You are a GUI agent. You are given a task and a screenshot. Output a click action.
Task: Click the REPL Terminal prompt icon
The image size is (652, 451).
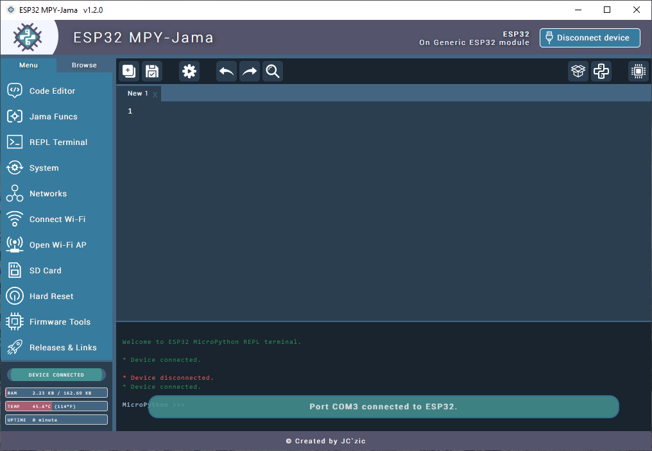[x=15, y=142]
